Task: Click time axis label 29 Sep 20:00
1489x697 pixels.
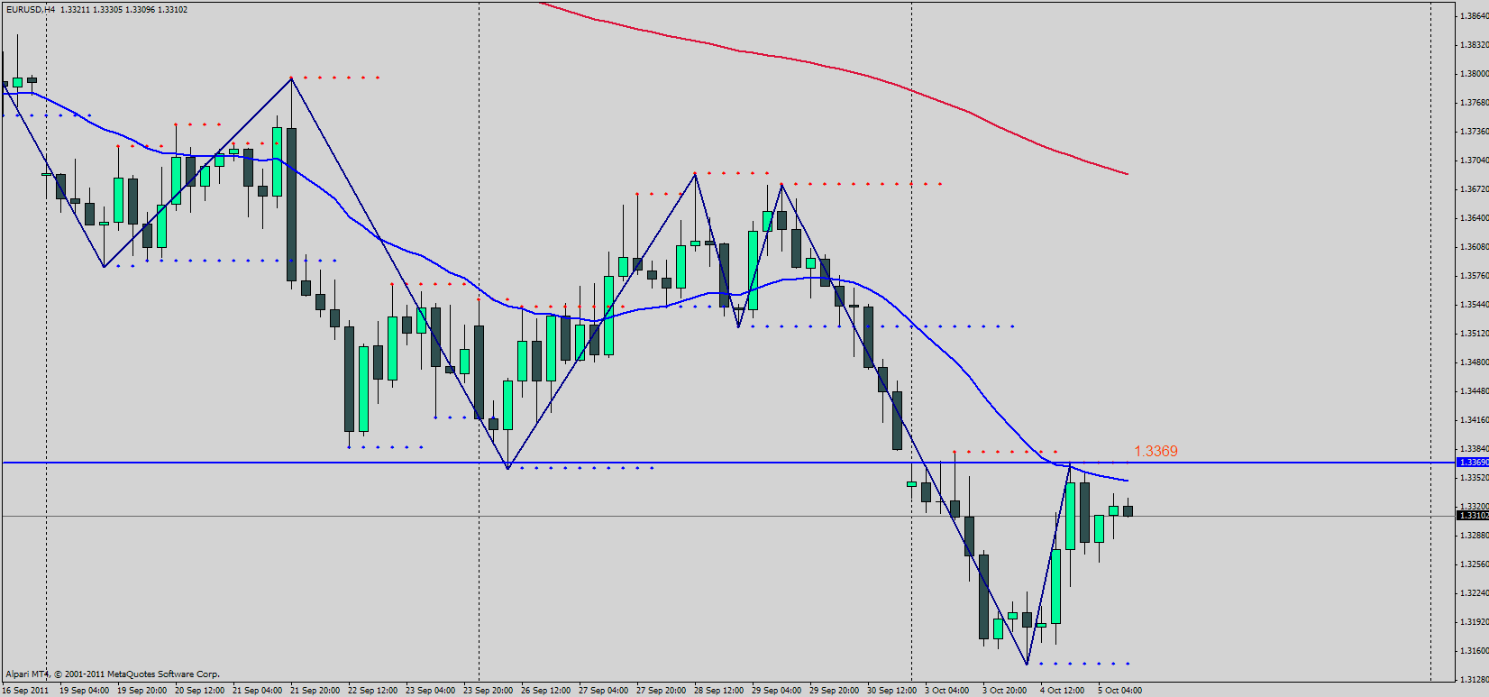Action: click(x=834, y=691)
